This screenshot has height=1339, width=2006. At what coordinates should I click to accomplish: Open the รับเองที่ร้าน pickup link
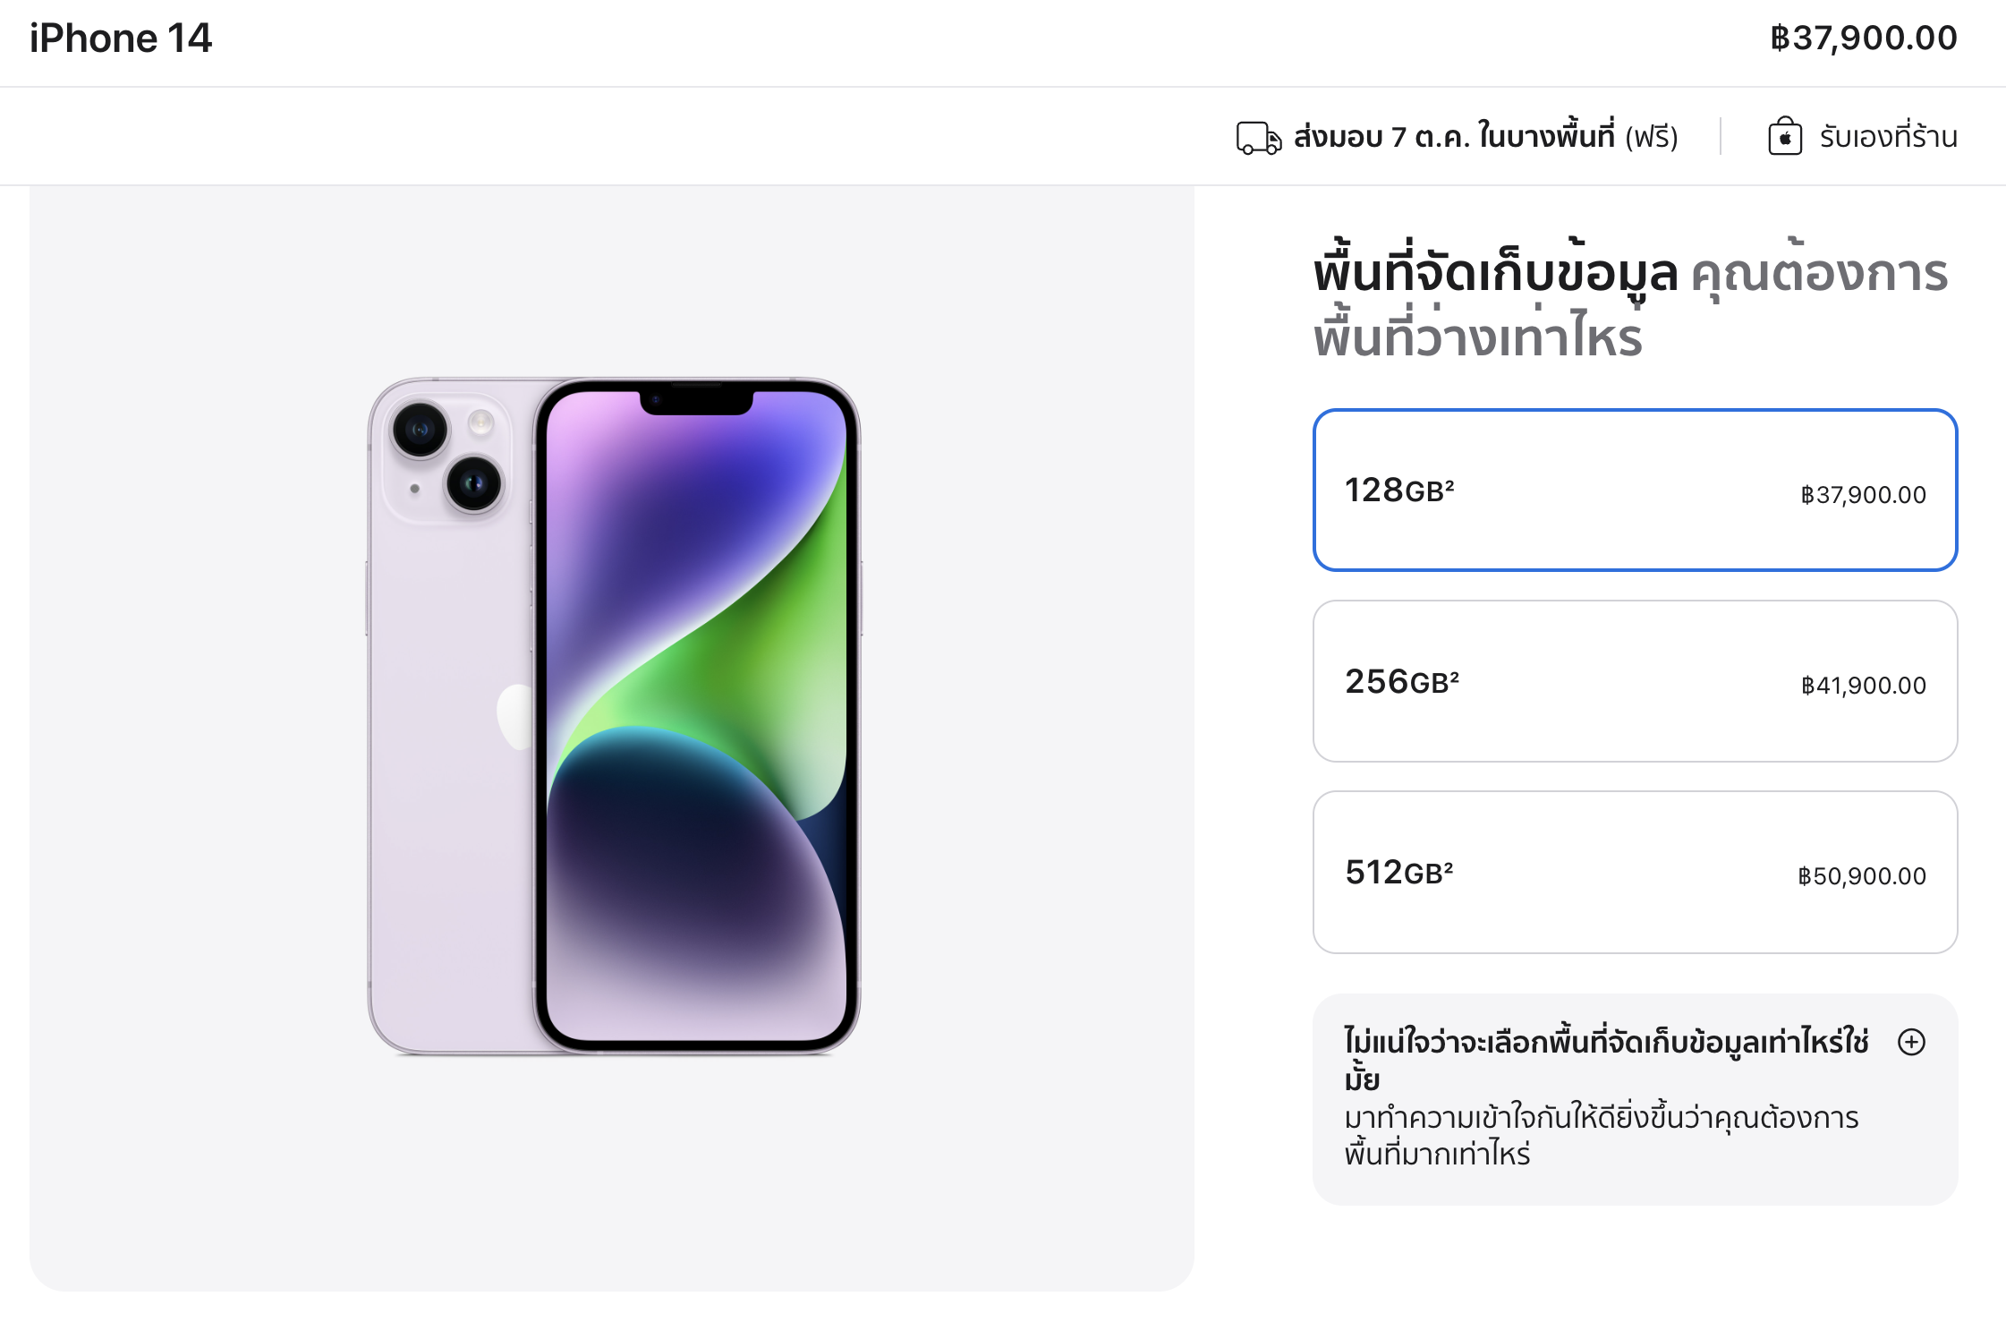point(1888,137)
